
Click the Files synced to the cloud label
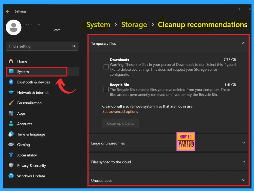111,162
